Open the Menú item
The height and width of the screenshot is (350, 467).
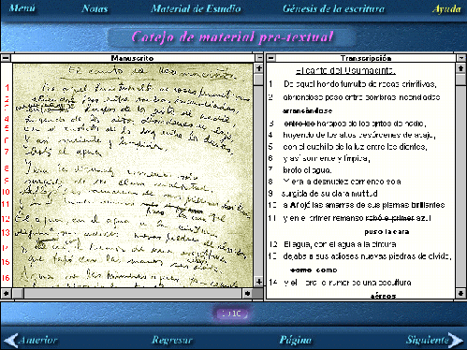point(22,8)
